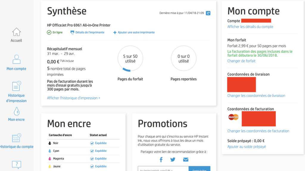The width and height of the screenshot is (305, 171).
Task: Click the Accueil home icon
Action: pyautogui.click(x=16, y=32)
